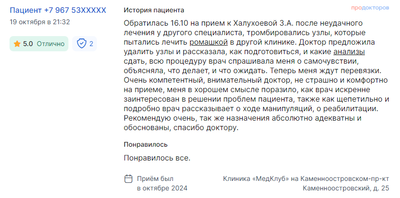Viewport: 400px width, 198px height.
Task: Click the 5.0 Отлично rating badge
Action: click(x=39, y=44)
